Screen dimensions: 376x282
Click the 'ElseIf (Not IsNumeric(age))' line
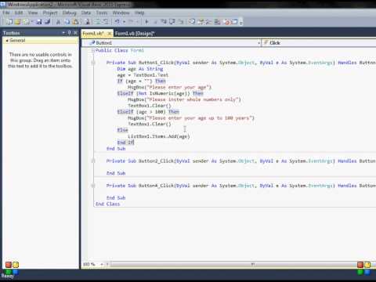click(x=160, y=93)
